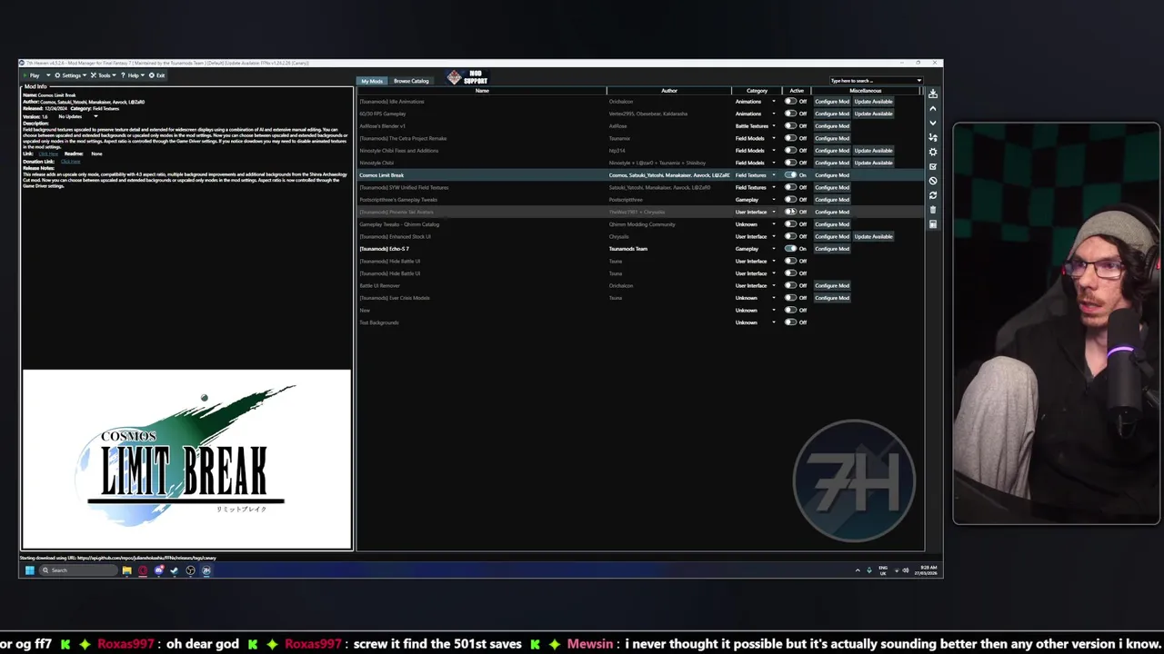Screen dimensions: 1164x654
Task: Click the move mod down arrow icon
Action: point(933,123)
